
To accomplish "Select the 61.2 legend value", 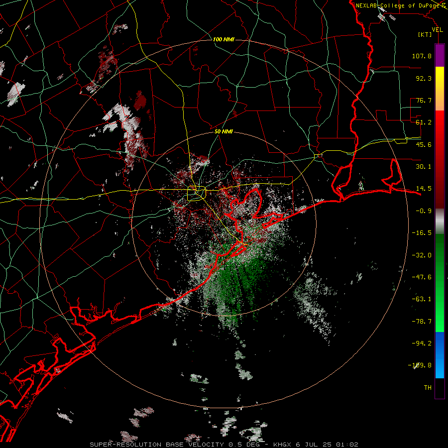I will click(424, 122).
